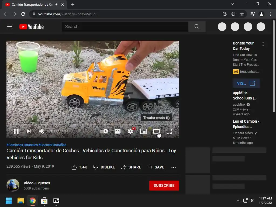Open the #Camiones_Infantiles hashtag

[x=22, y=145]
